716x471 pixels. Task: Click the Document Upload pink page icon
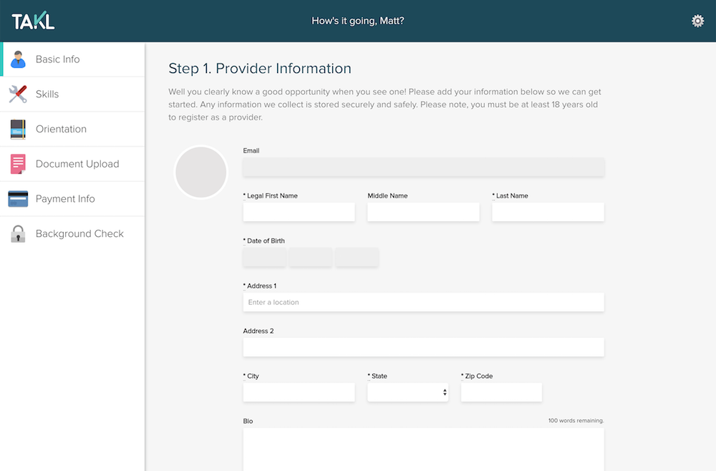pyautogui.click(x=19, y=164)
